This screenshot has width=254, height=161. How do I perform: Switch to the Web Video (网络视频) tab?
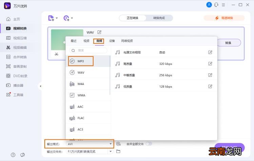[x=127, y=41]
